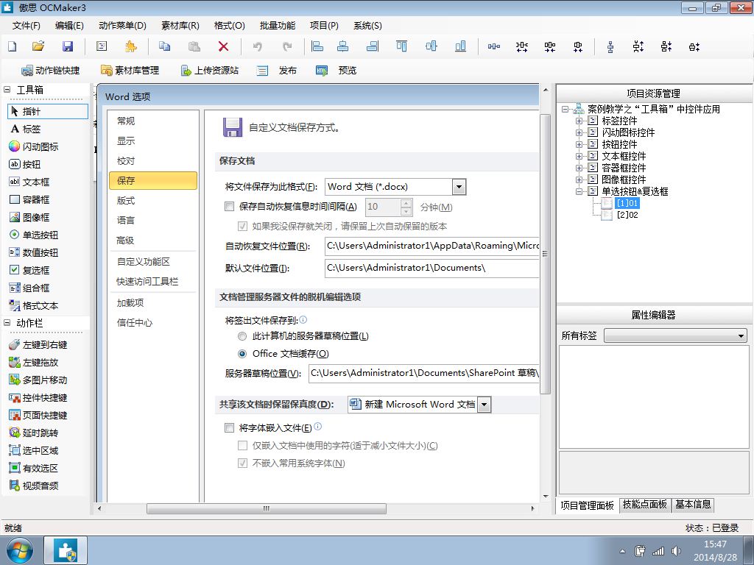This screenshot has height=565, width=754.
Task: Click the horizontal scrollbar thumb
Action: point(267,508)
